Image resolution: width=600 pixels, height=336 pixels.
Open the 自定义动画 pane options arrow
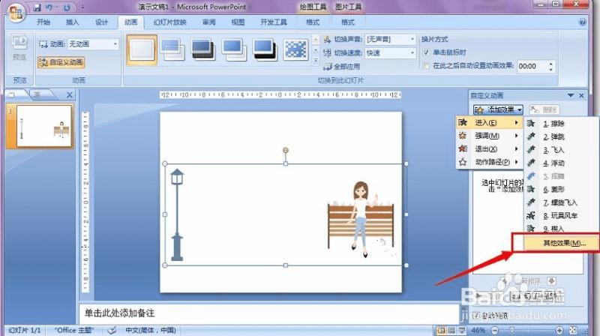pos(571,95)
